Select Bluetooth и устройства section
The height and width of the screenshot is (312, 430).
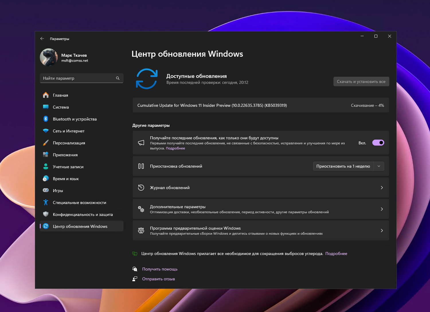[81, 119]
